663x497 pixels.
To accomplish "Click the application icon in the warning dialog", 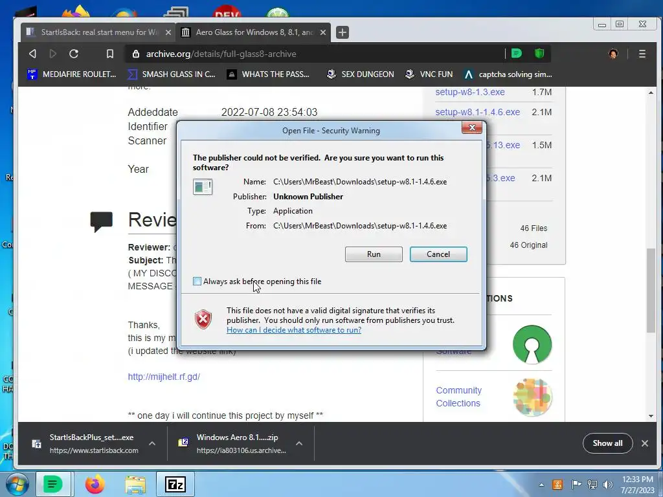I will point(203,186).
